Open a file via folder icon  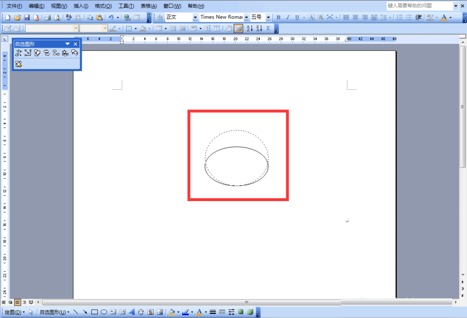tap(17, 18)
